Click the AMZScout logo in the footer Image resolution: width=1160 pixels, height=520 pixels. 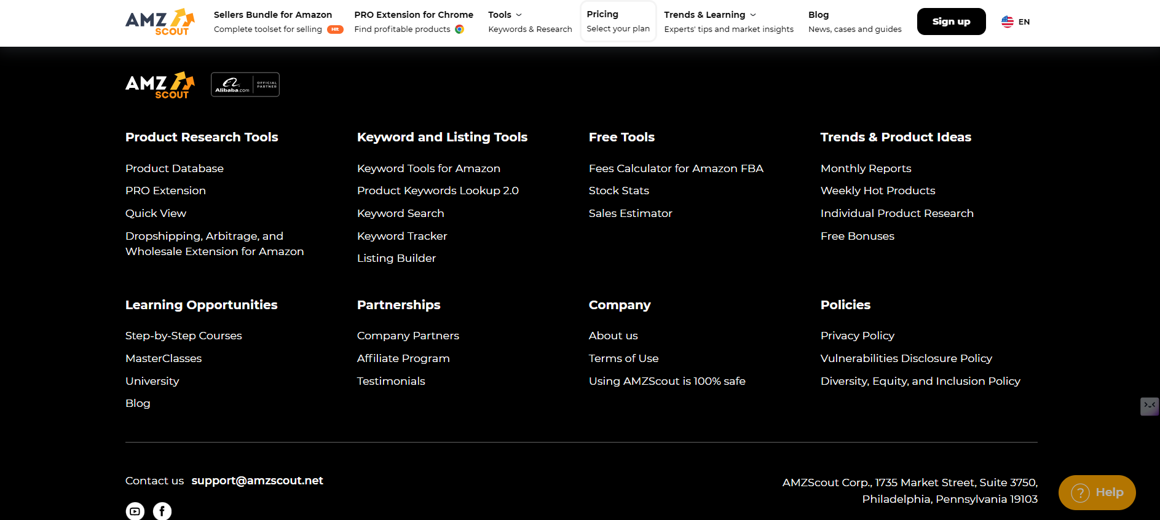[x=160, y=85]
